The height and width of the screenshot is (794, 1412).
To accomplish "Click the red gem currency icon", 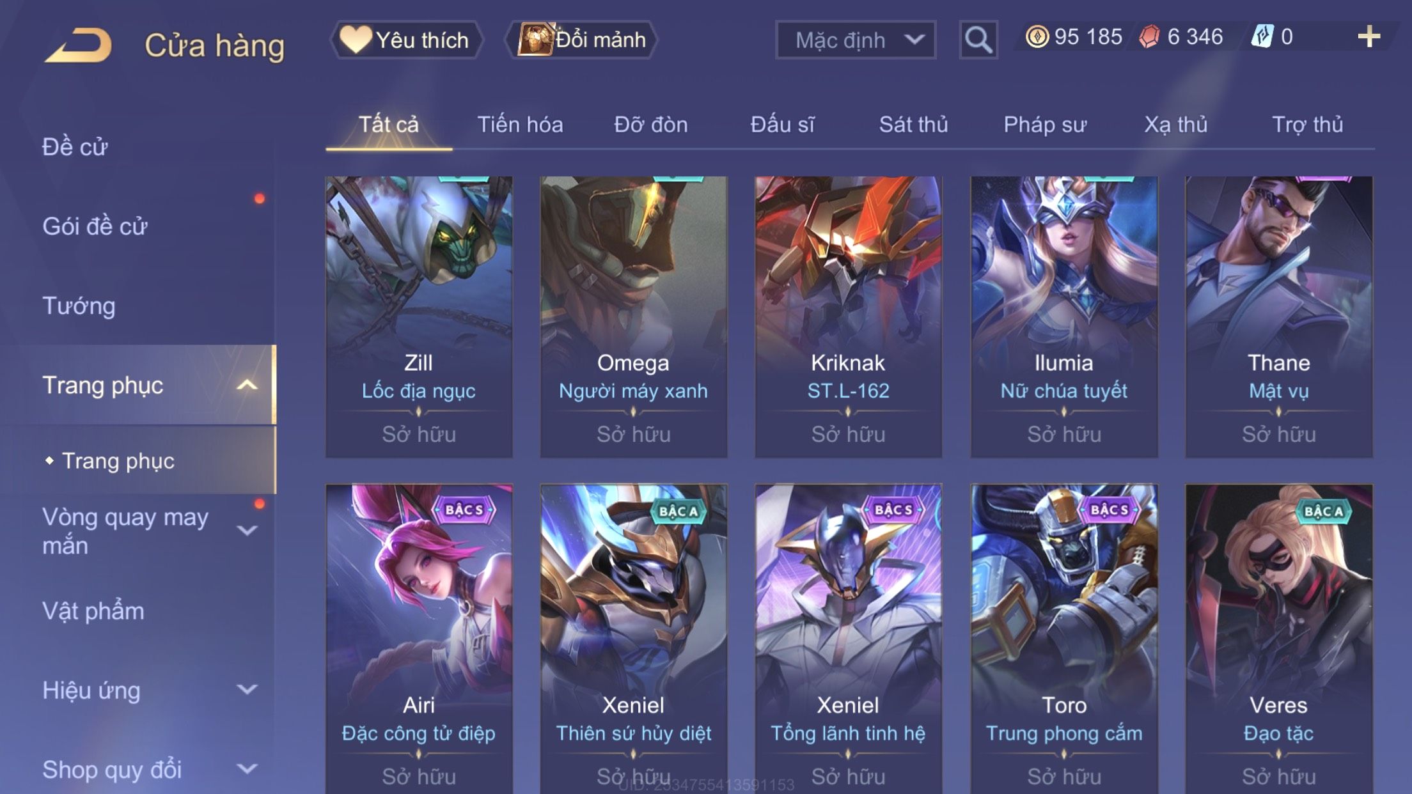I will click(1149, 36).
